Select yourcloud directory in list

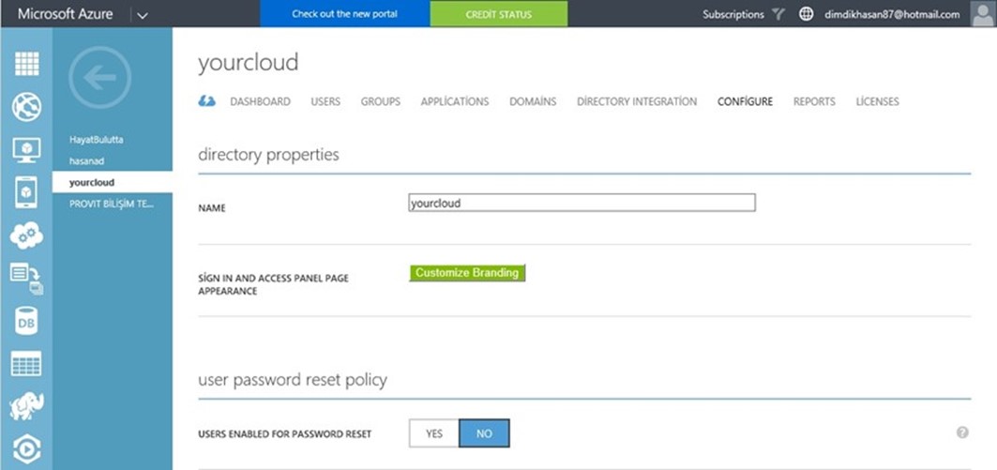pyautogui.click(x=112, y=182)
